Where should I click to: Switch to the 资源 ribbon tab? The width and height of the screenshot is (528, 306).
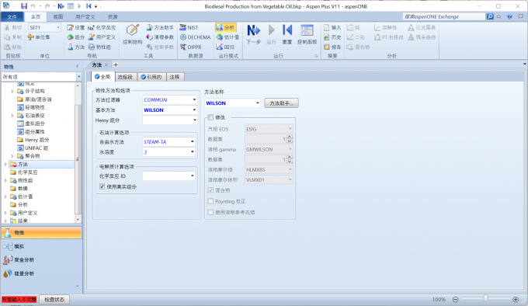click(x=113, y=17)
